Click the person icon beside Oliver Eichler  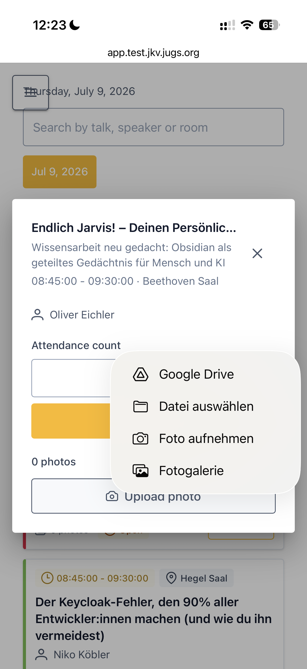point(38,315)
